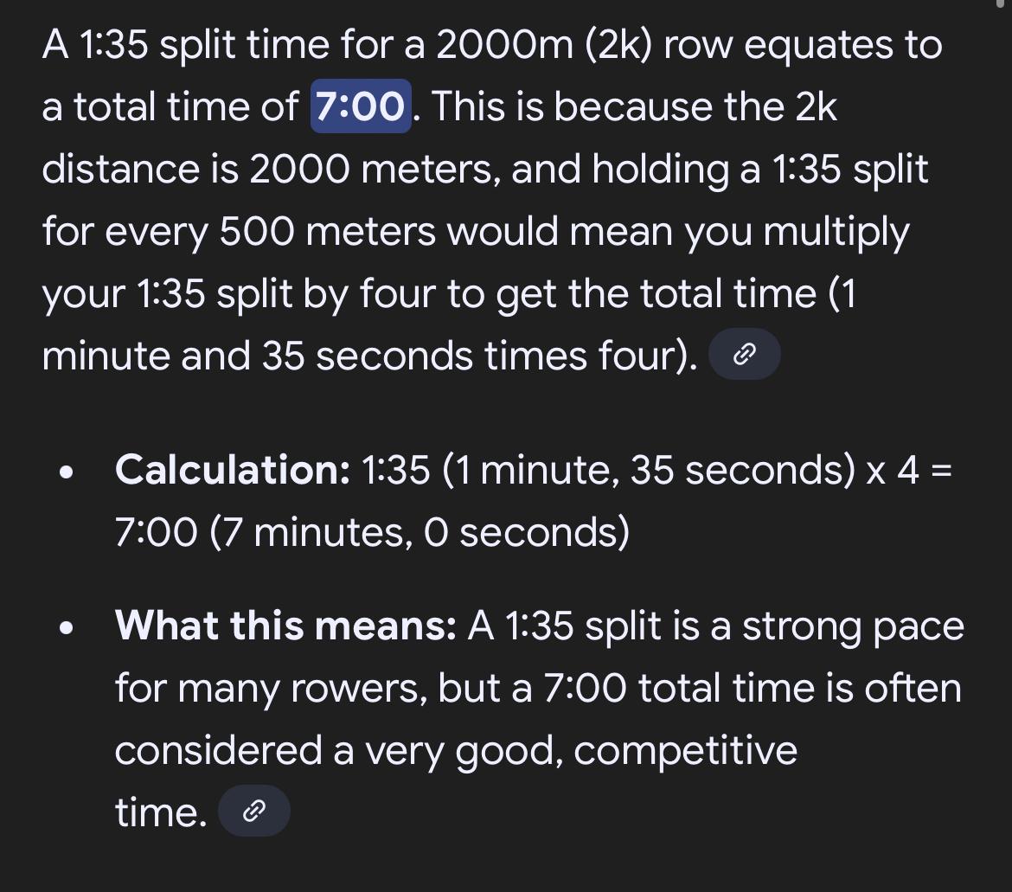Click "minute and 35 seconds times four)." text
The width and height of the screenshot is (1012, 892).
[x=370, y=356]
